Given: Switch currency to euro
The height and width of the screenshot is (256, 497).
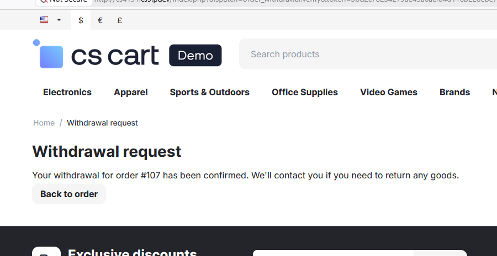Looking at the screenshot, I should (x=100, y=20).
